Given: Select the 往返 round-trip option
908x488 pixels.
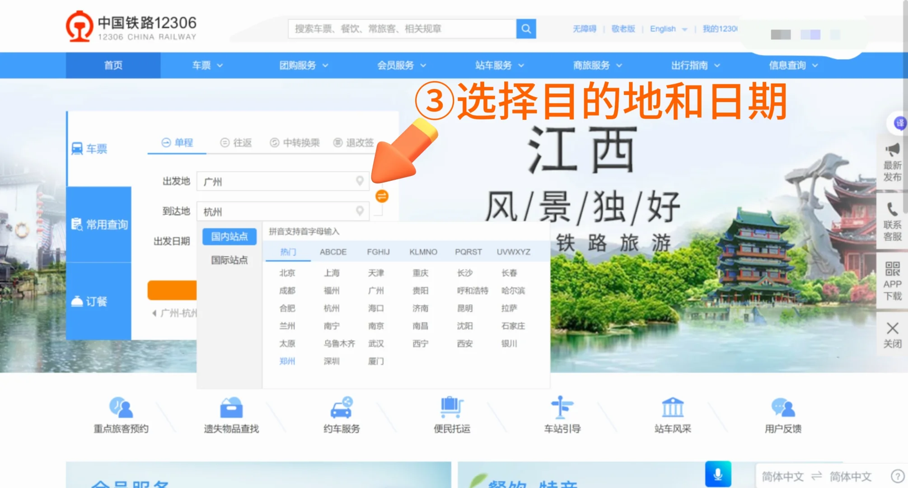Looking at the screenshot, I should pyautogui.click(x=236, y=142).
